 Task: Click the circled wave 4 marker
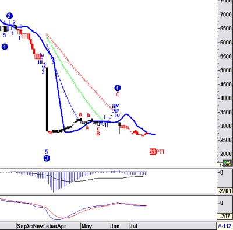point(118,88)
